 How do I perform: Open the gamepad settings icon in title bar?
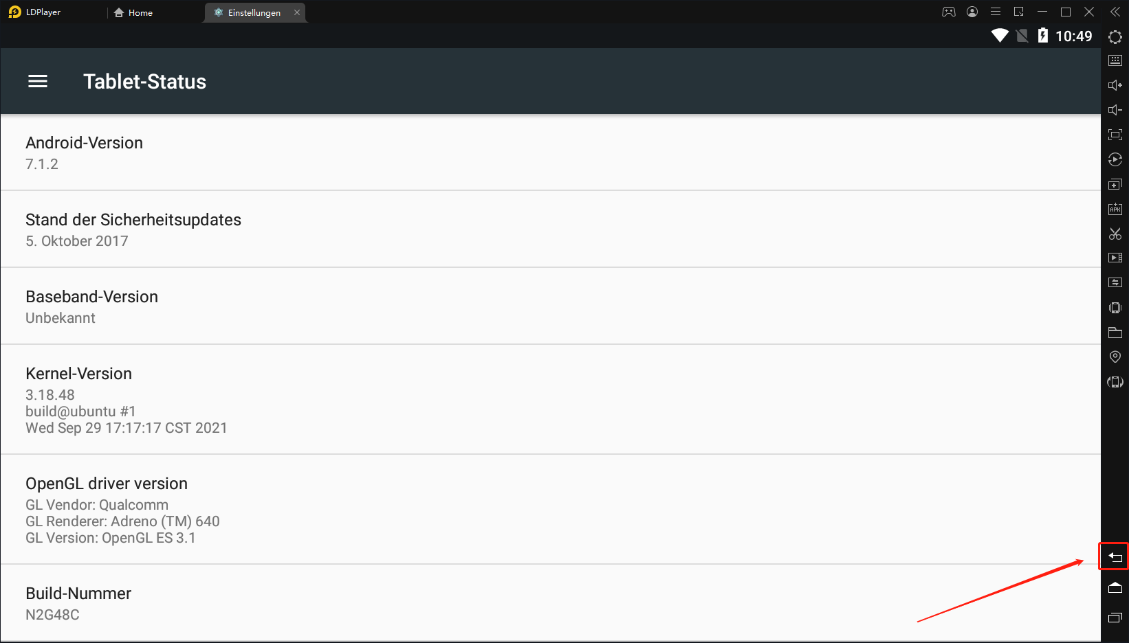(x=949, y=12)
